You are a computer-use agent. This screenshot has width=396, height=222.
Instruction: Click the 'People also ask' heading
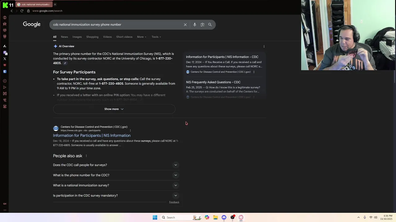point(67,156)
